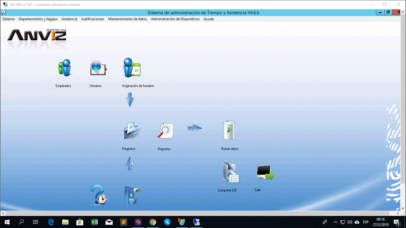
Task: Click the Comprimir DB icon
Action: [x=230, y=172]
